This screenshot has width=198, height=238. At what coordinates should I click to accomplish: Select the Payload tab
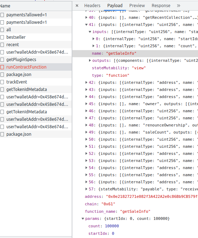click(x=115, y=6)
